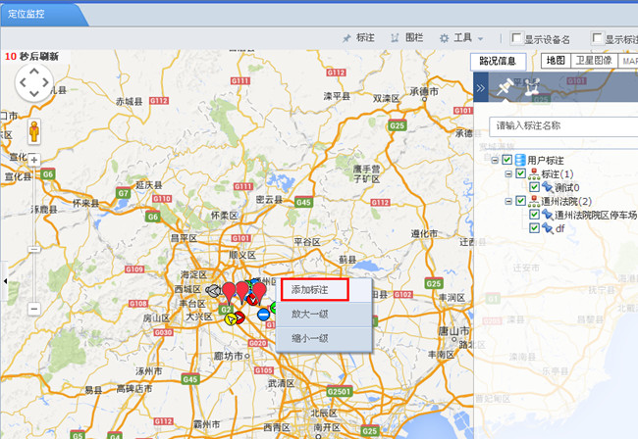Image resolution: width=638 pixels, height=439 pixels.
Task: Switch map to 卫星图像 view
Action: pos(593,61)
